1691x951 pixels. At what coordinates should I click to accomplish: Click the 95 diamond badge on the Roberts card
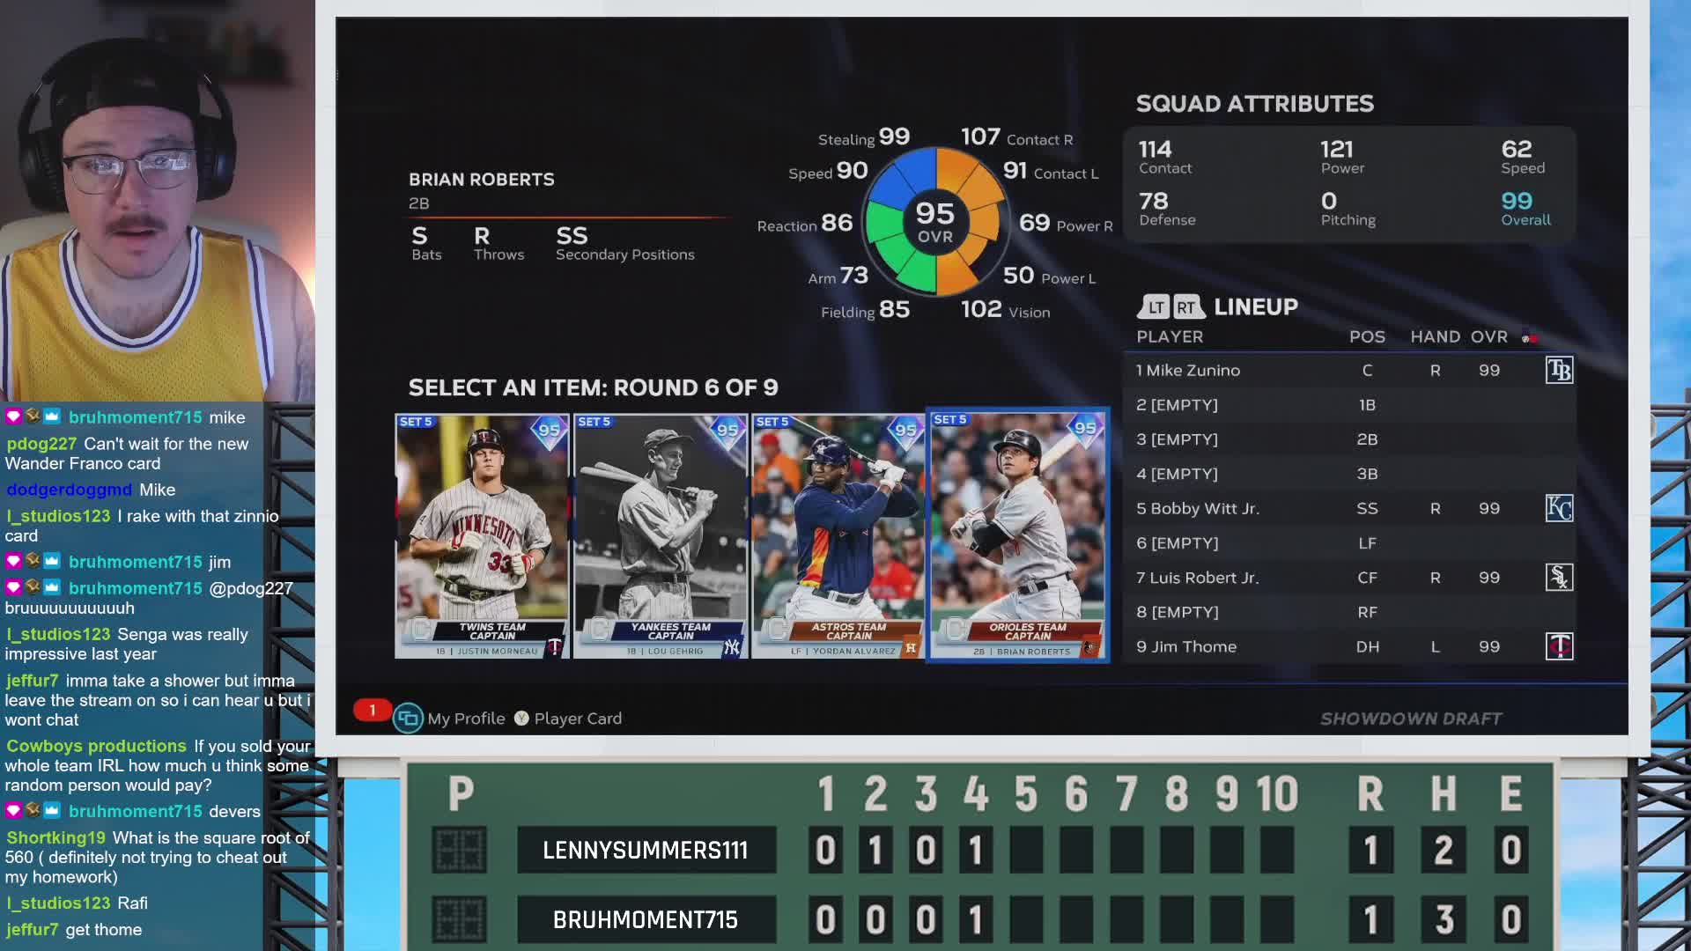coord(1085,428)
